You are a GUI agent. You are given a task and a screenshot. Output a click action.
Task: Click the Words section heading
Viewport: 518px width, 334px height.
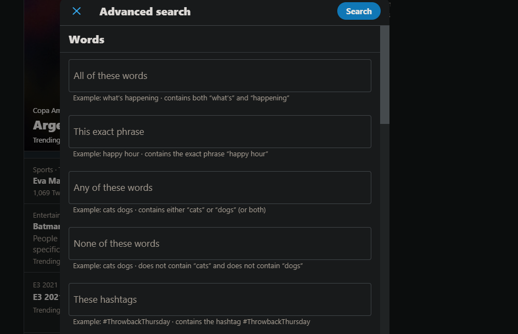point(86,39)
